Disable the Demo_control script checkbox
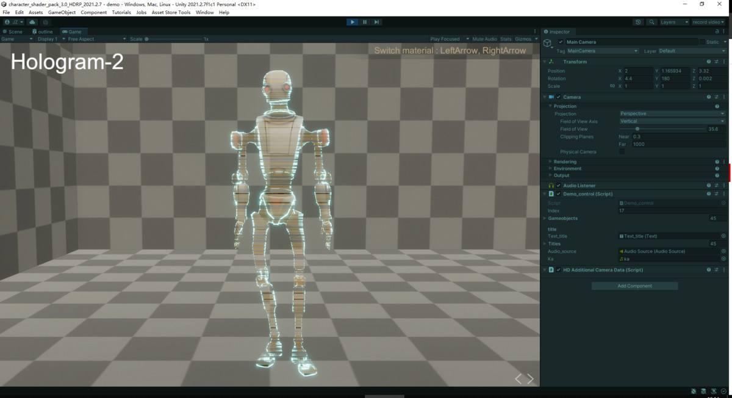732x398 pixels. click(558, 194)
